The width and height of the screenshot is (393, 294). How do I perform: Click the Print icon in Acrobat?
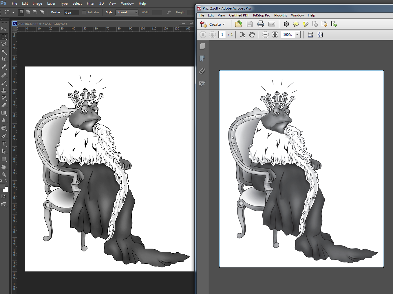tap(261, 24)
